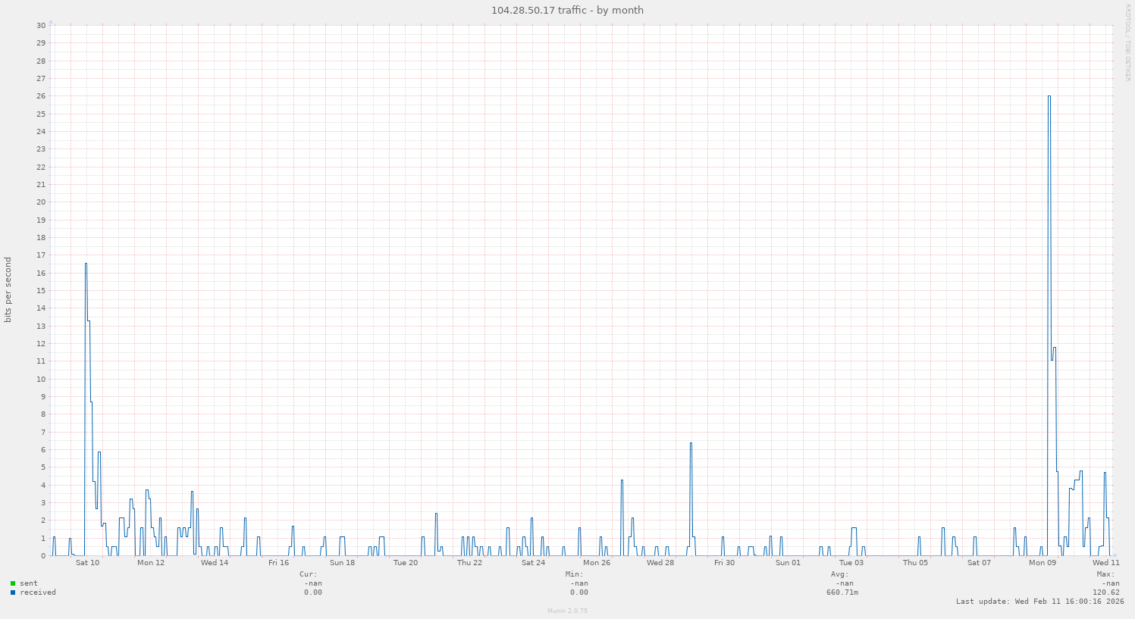Screen dimensions: 1135x619
Task: Click the vertical 'RRDTOOL / TOBI OETIKER' watermark
Action: 1127,42
